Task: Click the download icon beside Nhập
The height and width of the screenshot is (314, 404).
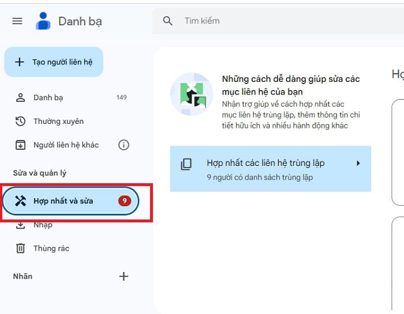Action: (x=20, y=225)
